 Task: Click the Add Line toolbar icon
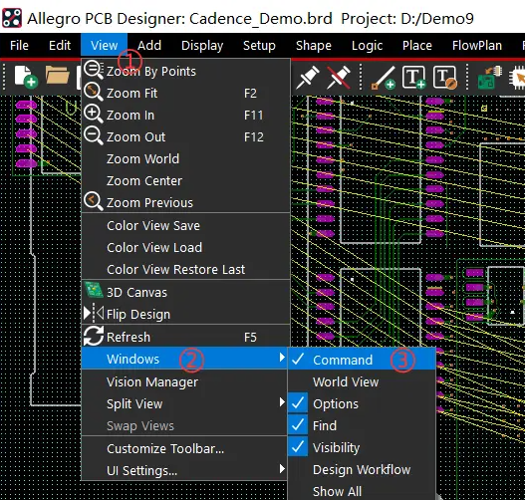click(x=383, y=78)
